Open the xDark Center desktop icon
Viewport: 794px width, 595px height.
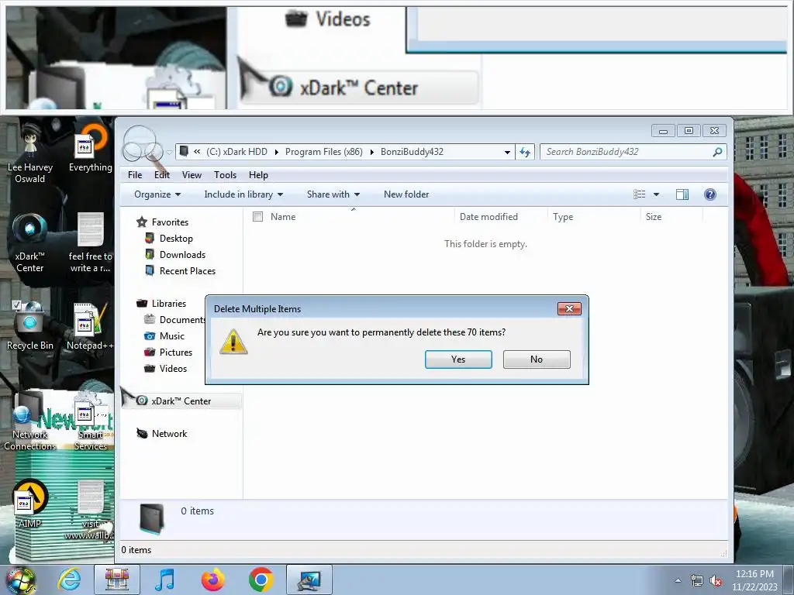(x=30, y=242)
